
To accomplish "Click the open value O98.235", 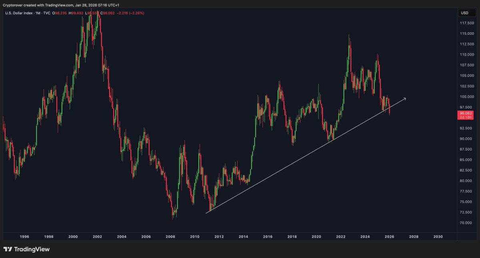I will [x=60, y=13].
